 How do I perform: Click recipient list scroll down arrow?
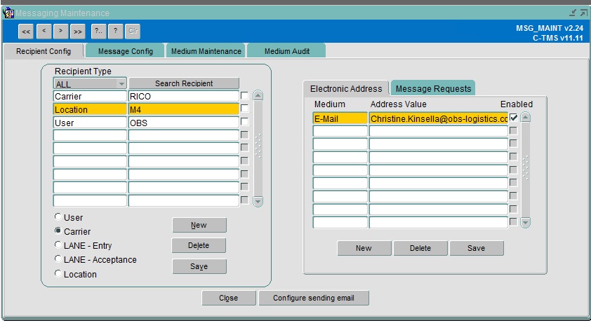pos(258,202)
